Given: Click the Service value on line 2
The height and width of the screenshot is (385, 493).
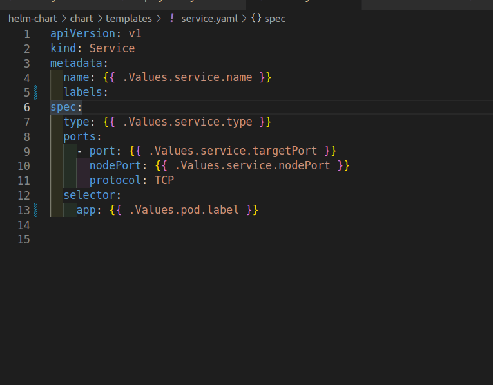Looking at the screenshot, I should coord(112,48).
